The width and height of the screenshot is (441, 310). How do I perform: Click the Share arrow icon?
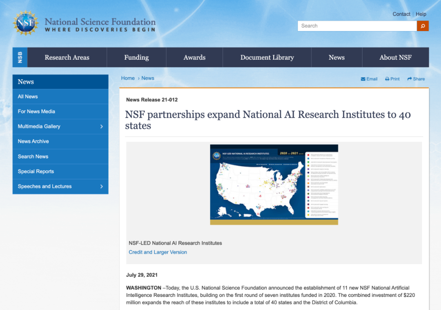[x=410, y=79]
